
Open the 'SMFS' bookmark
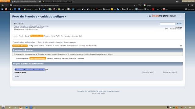[35, 9]
